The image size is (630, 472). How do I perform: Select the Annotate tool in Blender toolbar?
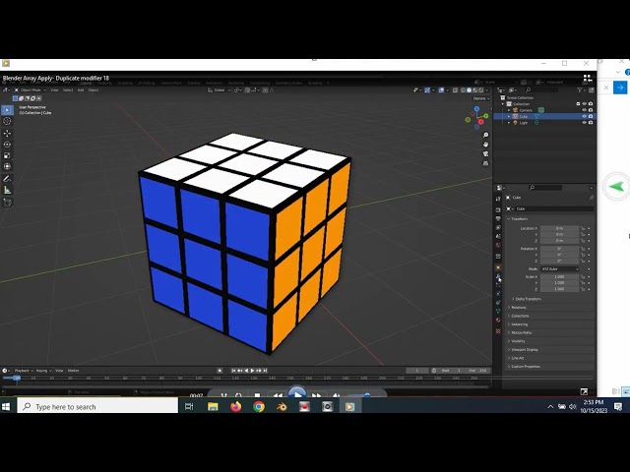(x=7, y=179)
